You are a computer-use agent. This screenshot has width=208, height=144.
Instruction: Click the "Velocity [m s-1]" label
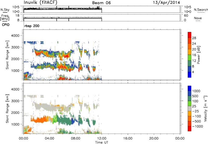(205, 108)
